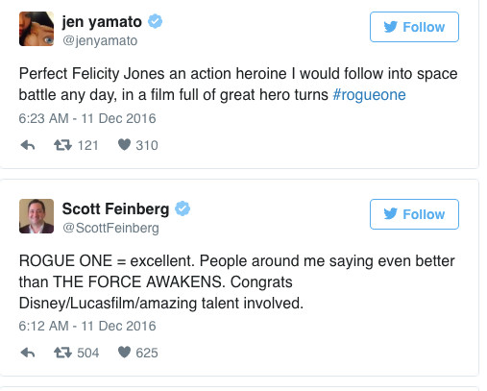
Task: Click the ROGUE ONE = excellent tweet text
Action: [236, 281]
